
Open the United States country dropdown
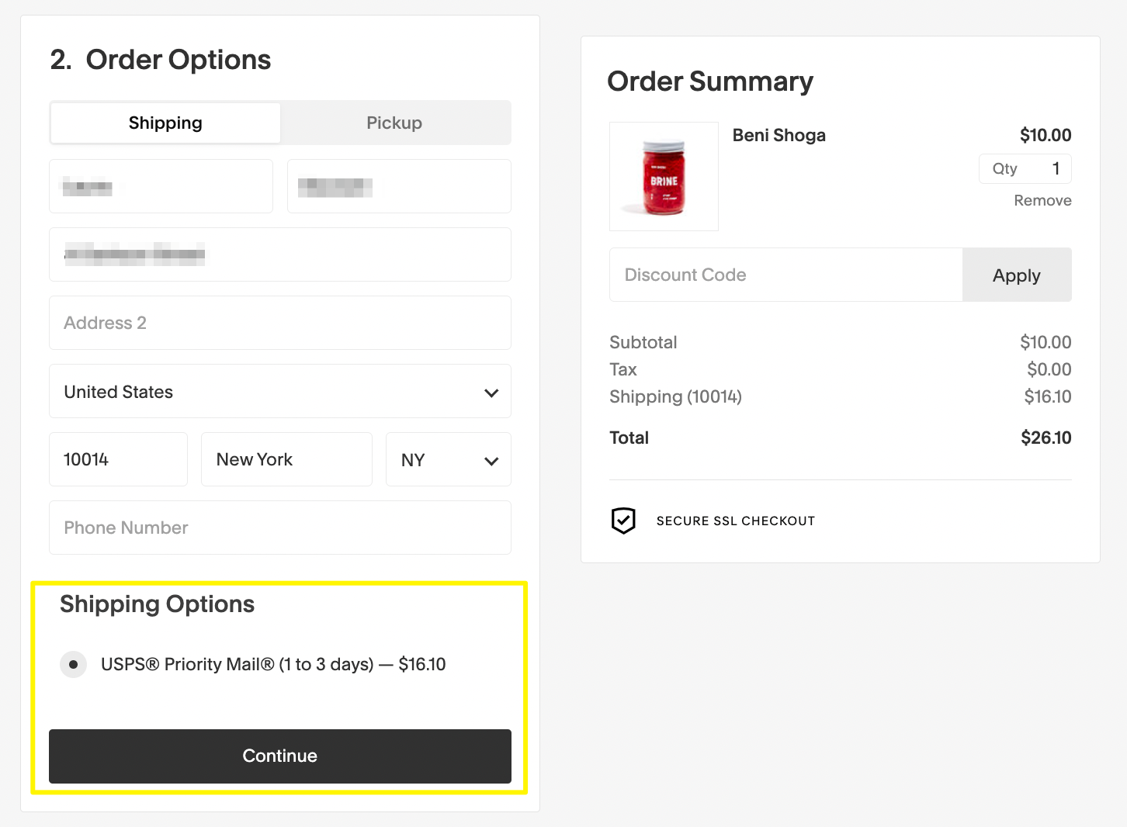[280, 391]
